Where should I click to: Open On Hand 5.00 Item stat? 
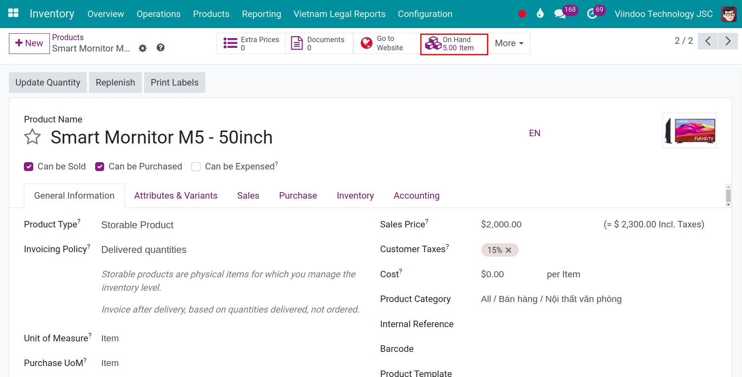[454, 44]
